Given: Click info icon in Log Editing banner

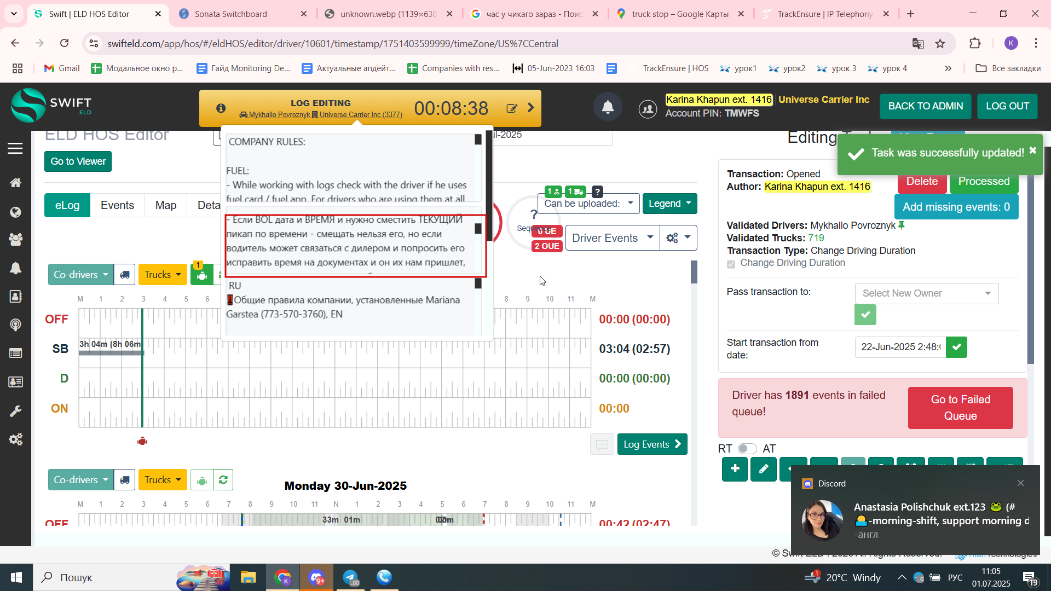Looking at the screenshot, I should pos(221,108).
